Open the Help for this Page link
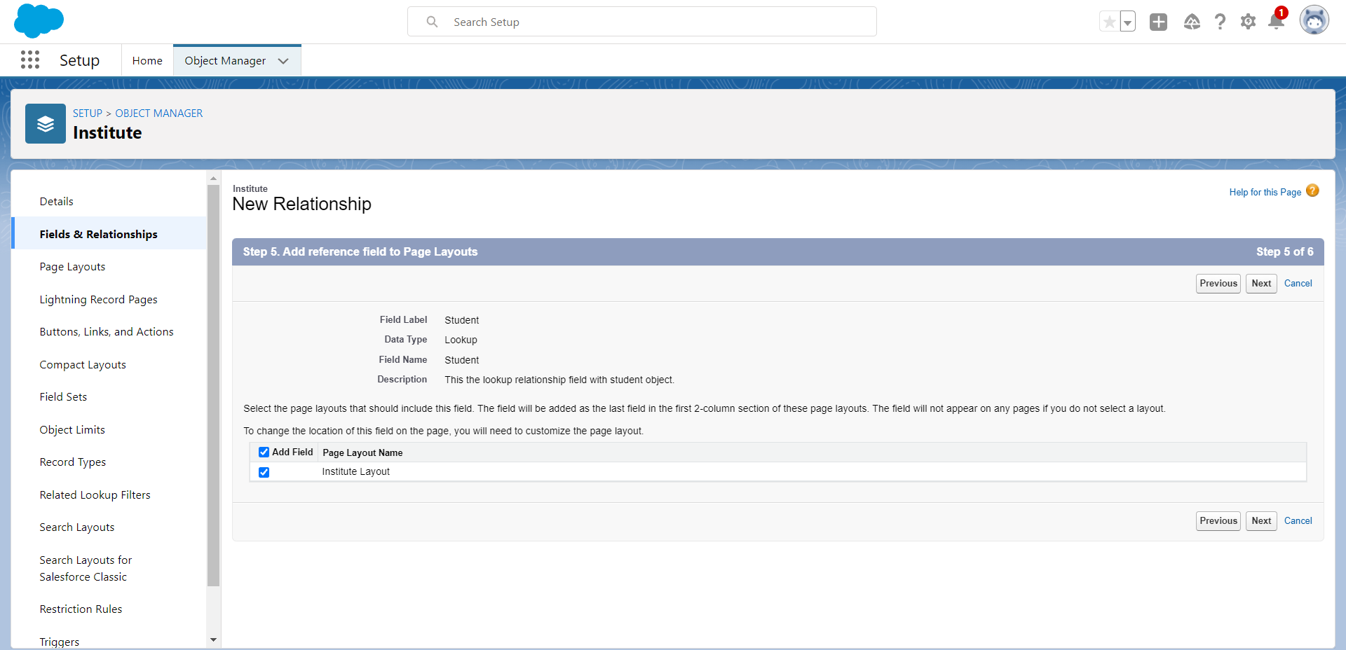1346x650 pixels. pyautogui.click(x=1265, y=192)
